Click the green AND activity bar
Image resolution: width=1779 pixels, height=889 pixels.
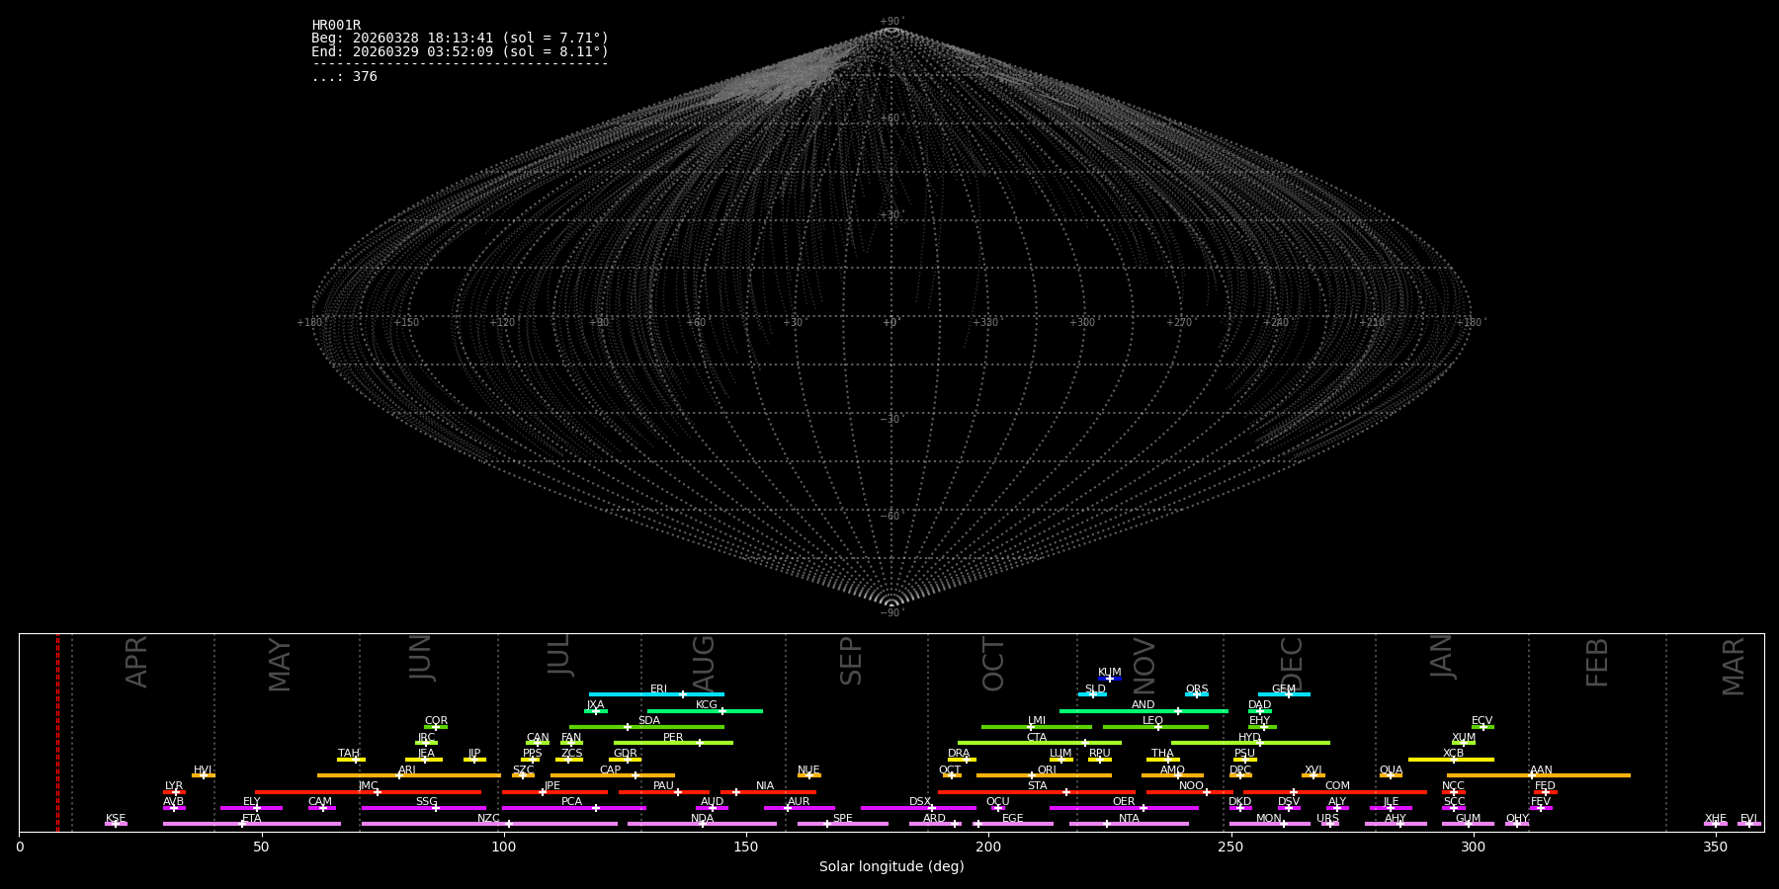click(1144, 711)
